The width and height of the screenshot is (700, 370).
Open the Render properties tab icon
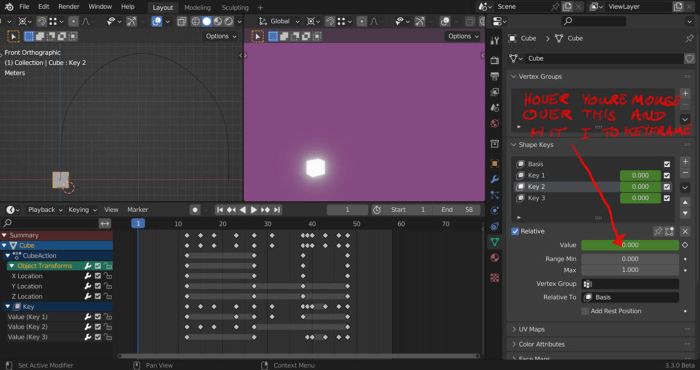click(495, 60)
